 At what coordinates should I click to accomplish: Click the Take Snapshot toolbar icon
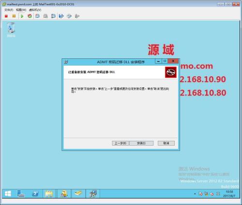38,16
